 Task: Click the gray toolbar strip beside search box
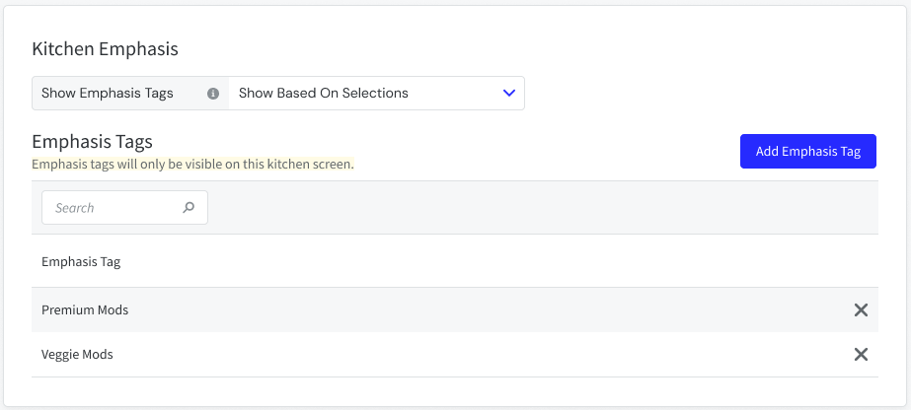[543, 208]
